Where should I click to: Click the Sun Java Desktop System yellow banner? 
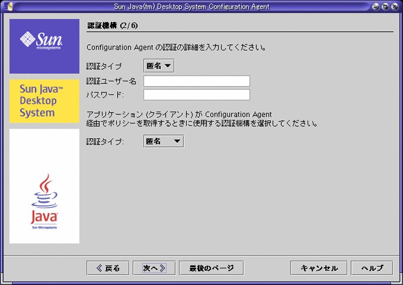44,101
